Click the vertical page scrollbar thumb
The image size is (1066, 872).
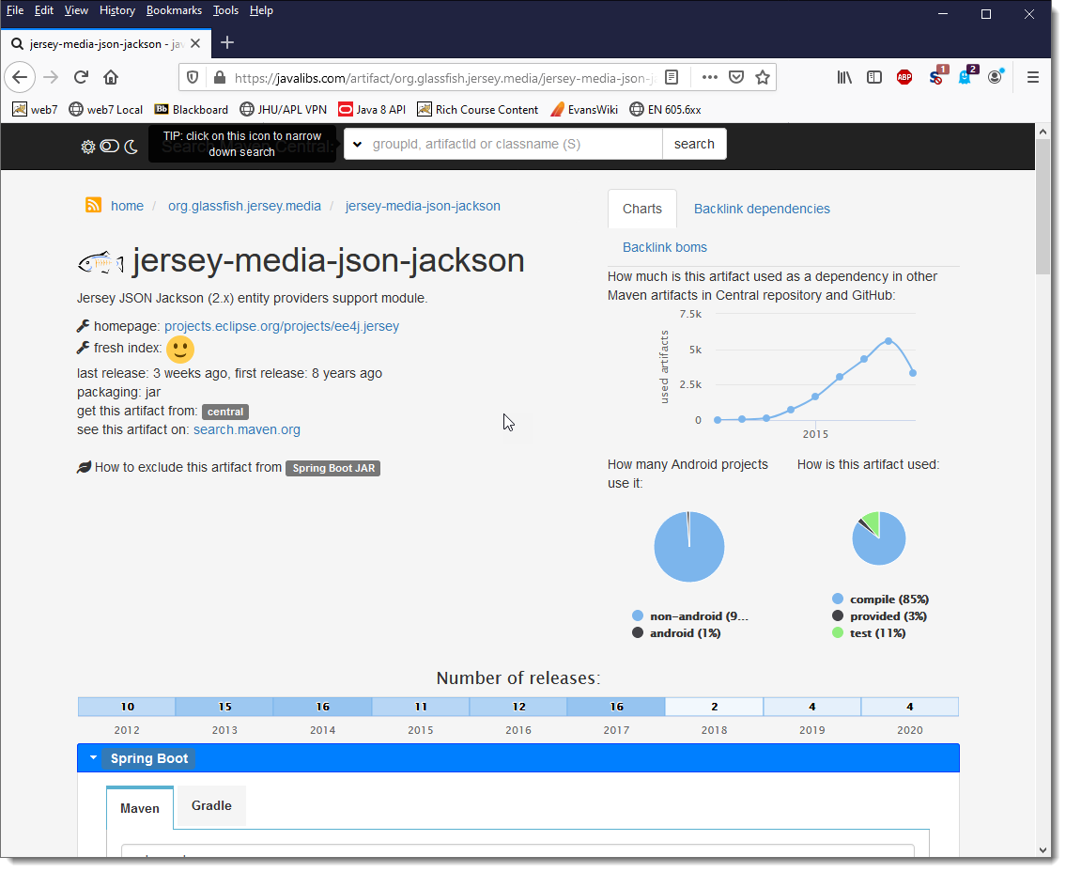[x=1043, y=206]
